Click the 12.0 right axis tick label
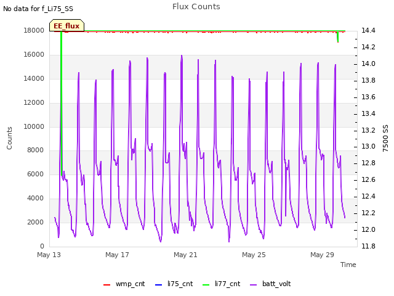 click(x=368, y=229)
